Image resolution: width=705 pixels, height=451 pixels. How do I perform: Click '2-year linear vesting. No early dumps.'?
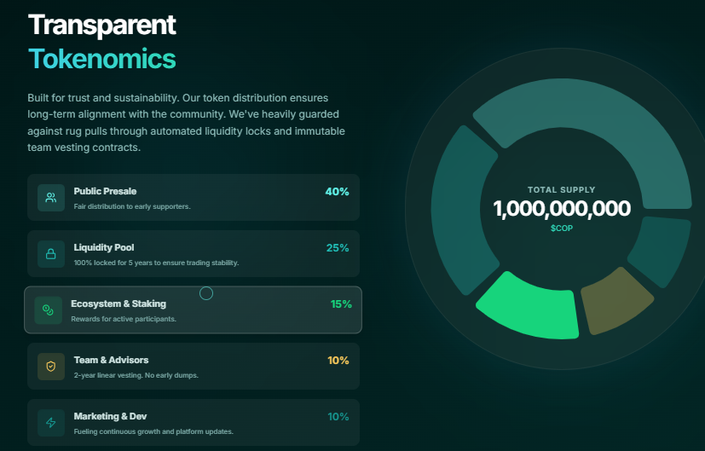(136, 375)
